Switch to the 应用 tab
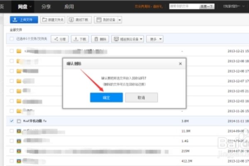Screen dimensions: 249x166 (69, 7)
